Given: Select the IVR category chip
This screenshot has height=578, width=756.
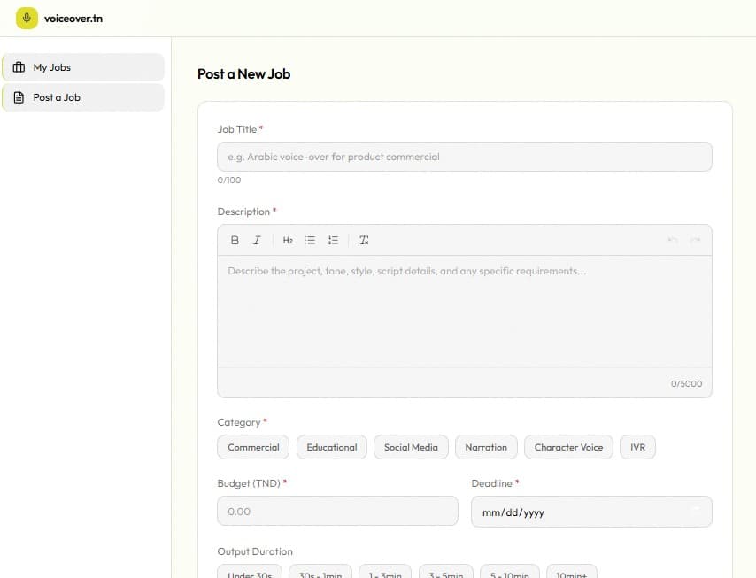Looking at the screenshot, I should point(637,447).
